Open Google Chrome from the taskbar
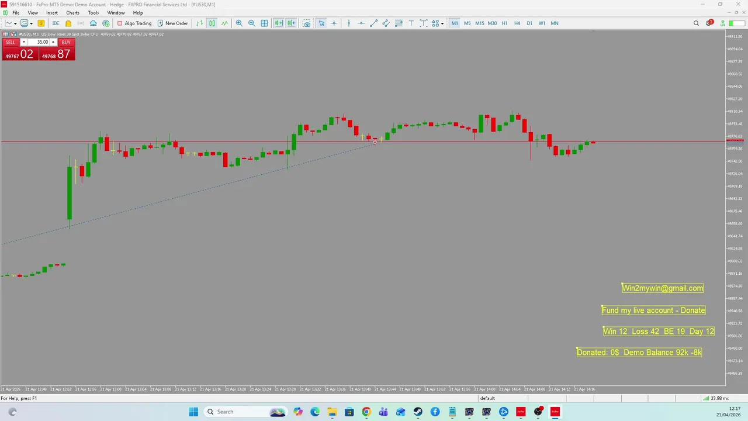The width and height of the screenshot is (748, 421). click(x=366, y=412)
